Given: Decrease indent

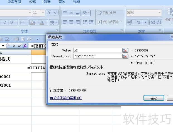Looking at the screenshot, I should [85, 22].
